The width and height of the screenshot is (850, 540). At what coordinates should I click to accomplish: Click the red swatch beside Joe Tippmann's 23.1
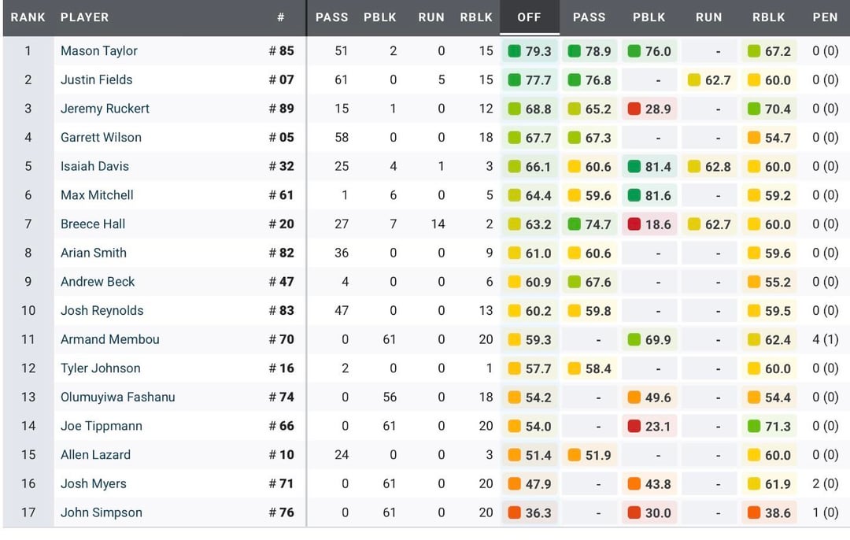[x=634, y=427]
